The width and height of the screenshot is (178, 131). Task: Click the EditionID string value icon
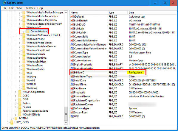click(x=72, y=72)
